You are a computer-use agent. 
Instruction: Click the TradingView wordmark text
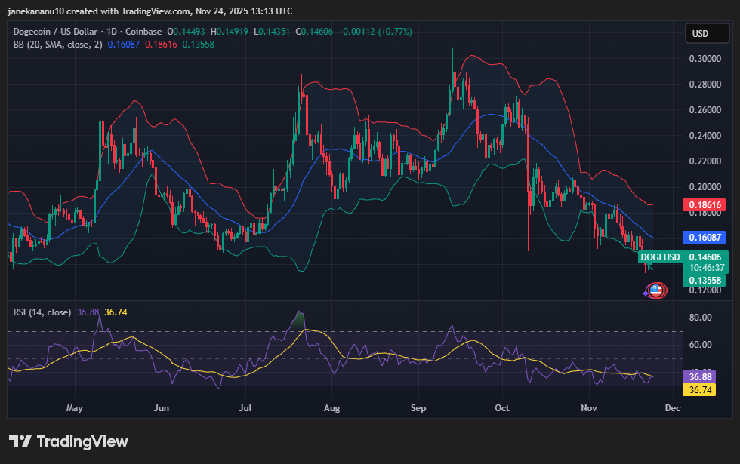tap(82, 441)
